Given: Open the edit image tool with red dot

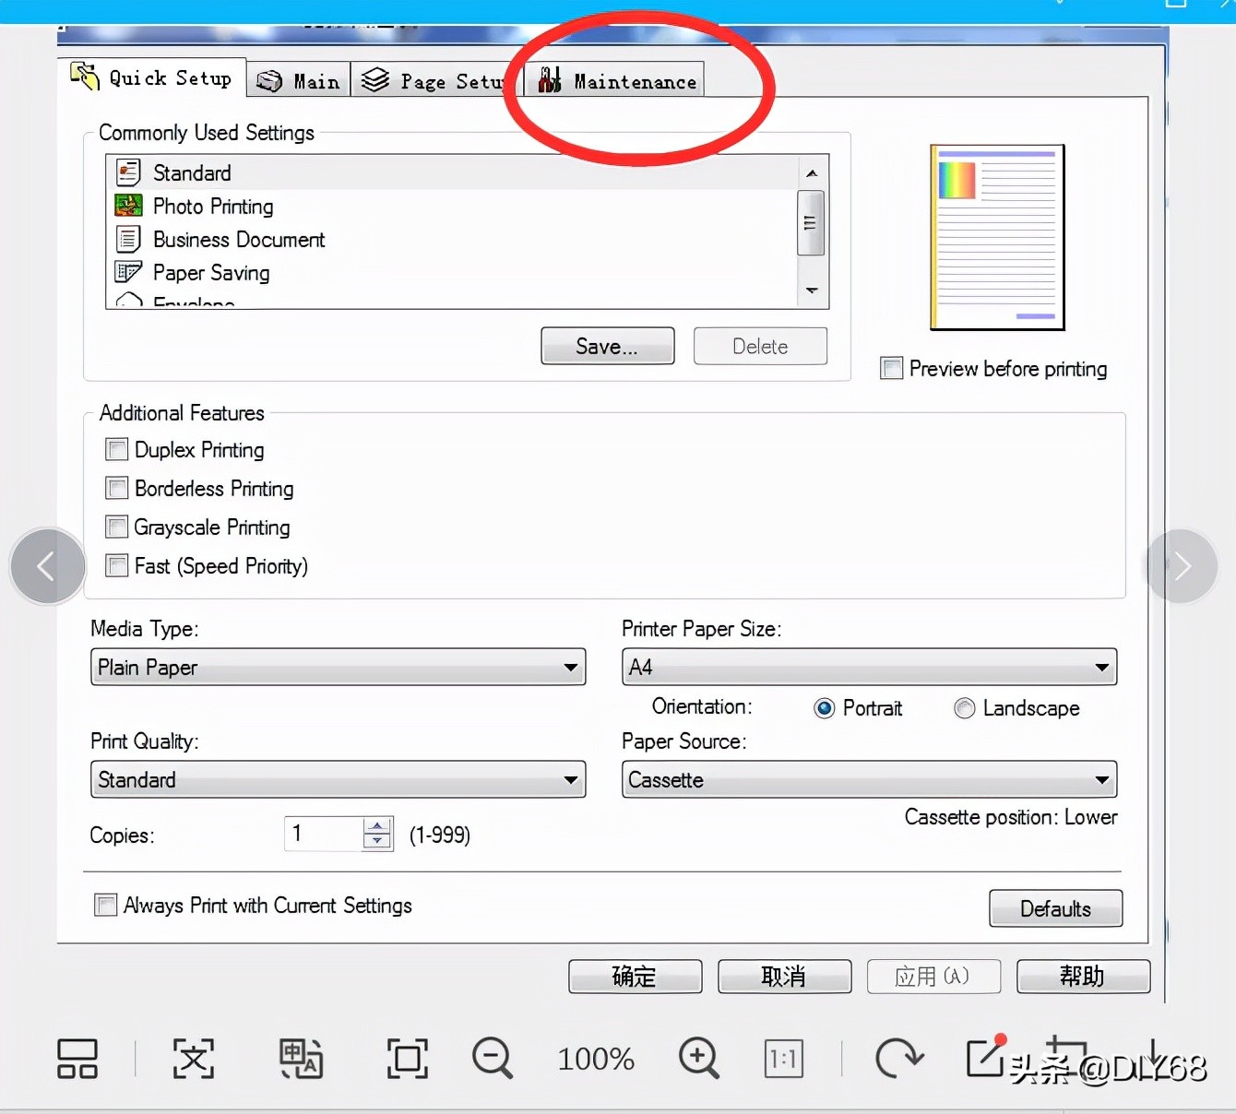Looking at the screenshot, I should click(986, 1055).
